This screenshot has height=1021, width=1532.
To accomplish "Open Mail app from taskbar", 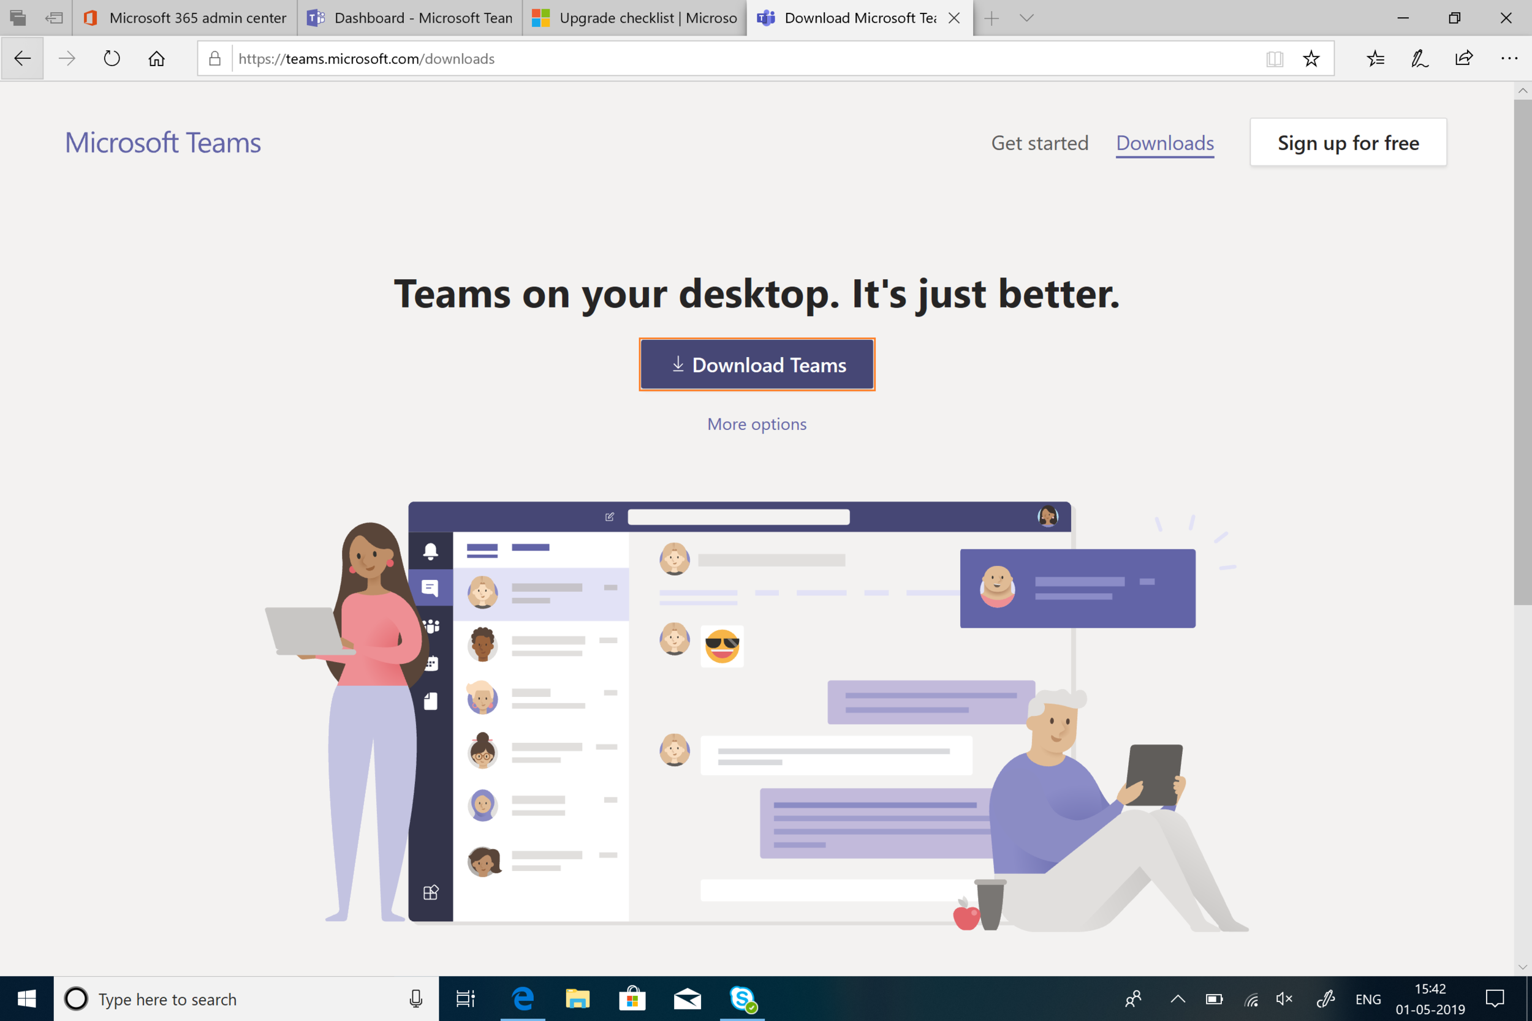I will pos(687,999).
